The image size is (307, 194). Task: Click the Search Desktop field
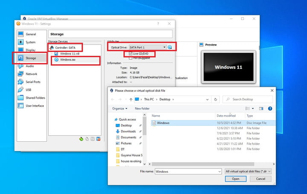click(x=248, y=100)
